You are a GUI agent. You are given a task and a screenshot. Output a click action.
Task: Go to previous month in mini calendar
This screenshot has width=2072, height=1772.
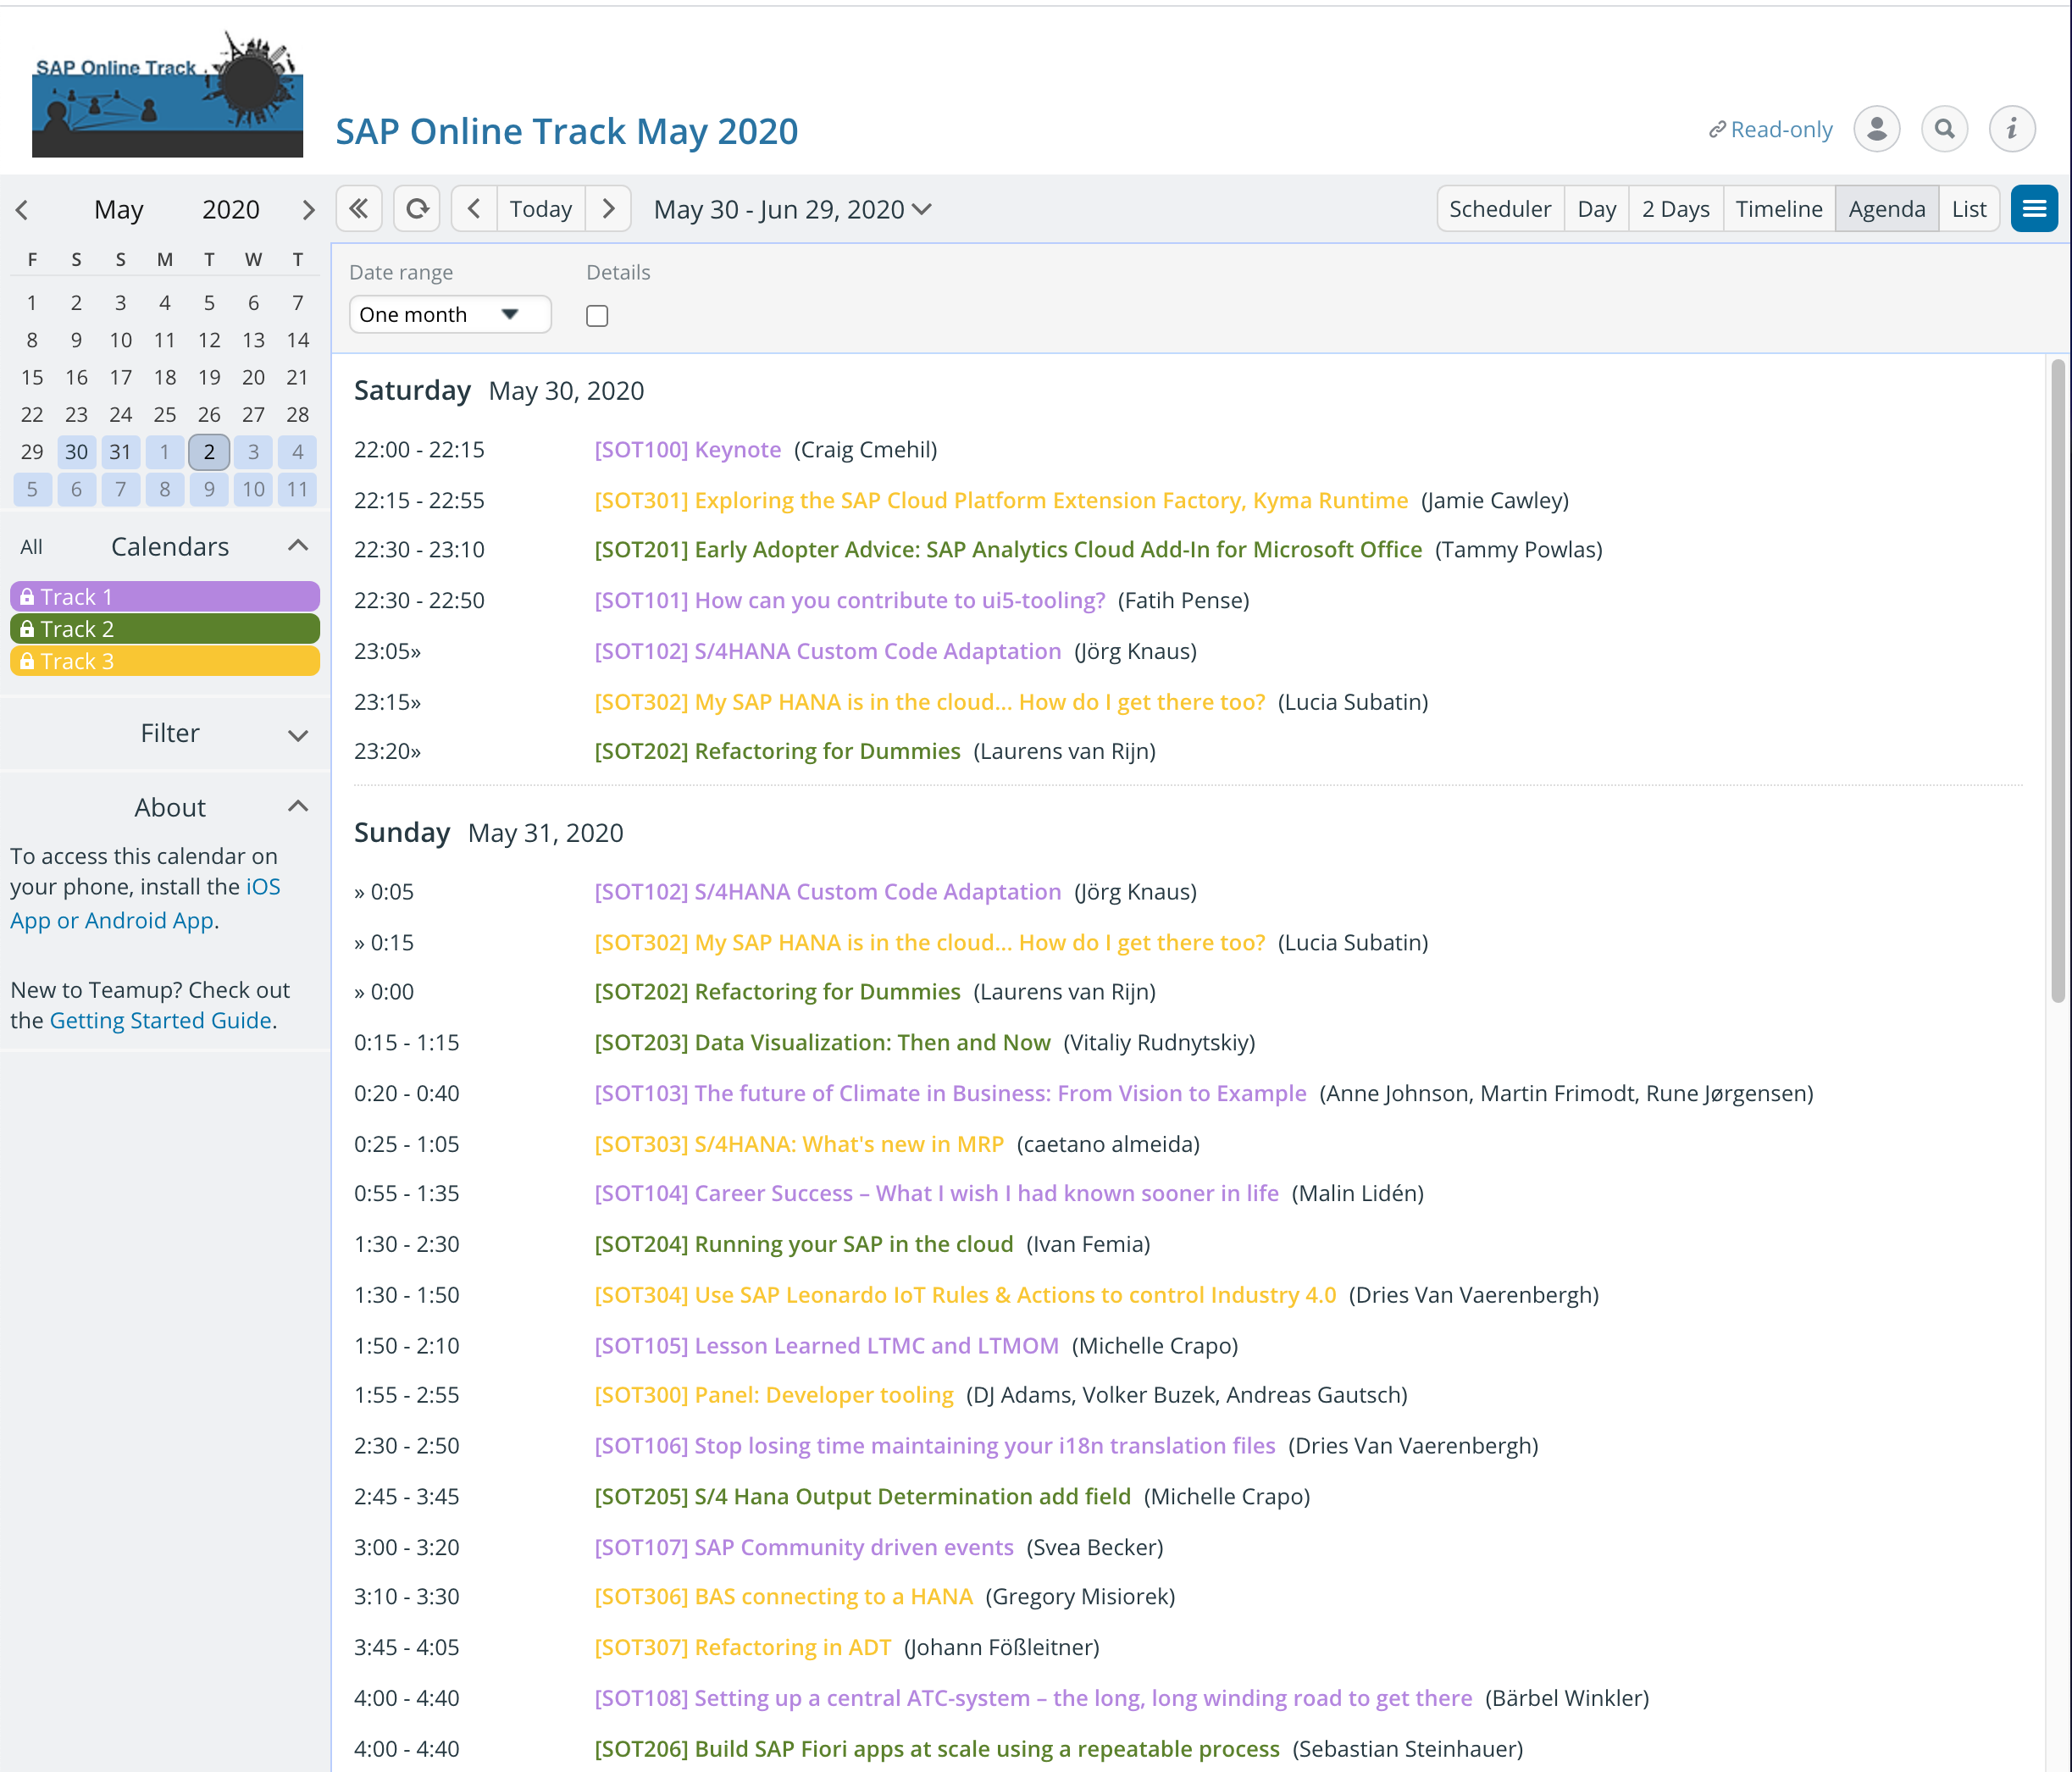pyautogui.click(x=22, y=210)
